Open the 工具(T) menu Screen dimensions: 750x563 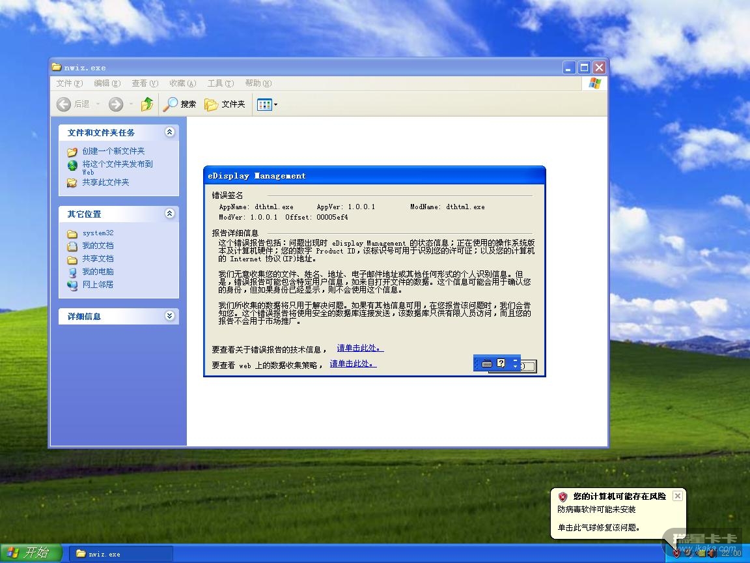(x=220, y=83)
